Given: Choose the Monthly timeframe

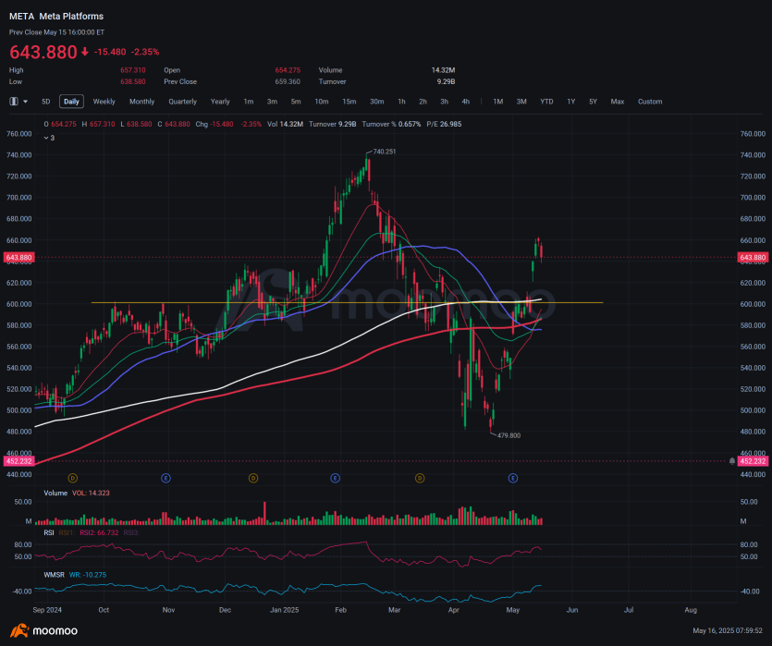Looking at the screenshot, I should tap(141, 102).
